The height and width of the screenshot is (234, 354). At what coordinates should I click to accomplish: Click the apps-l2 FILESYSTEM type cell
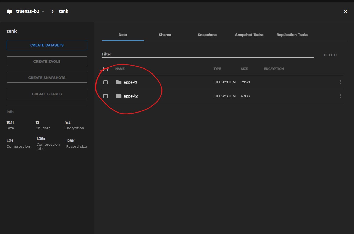tap(225, 96)
